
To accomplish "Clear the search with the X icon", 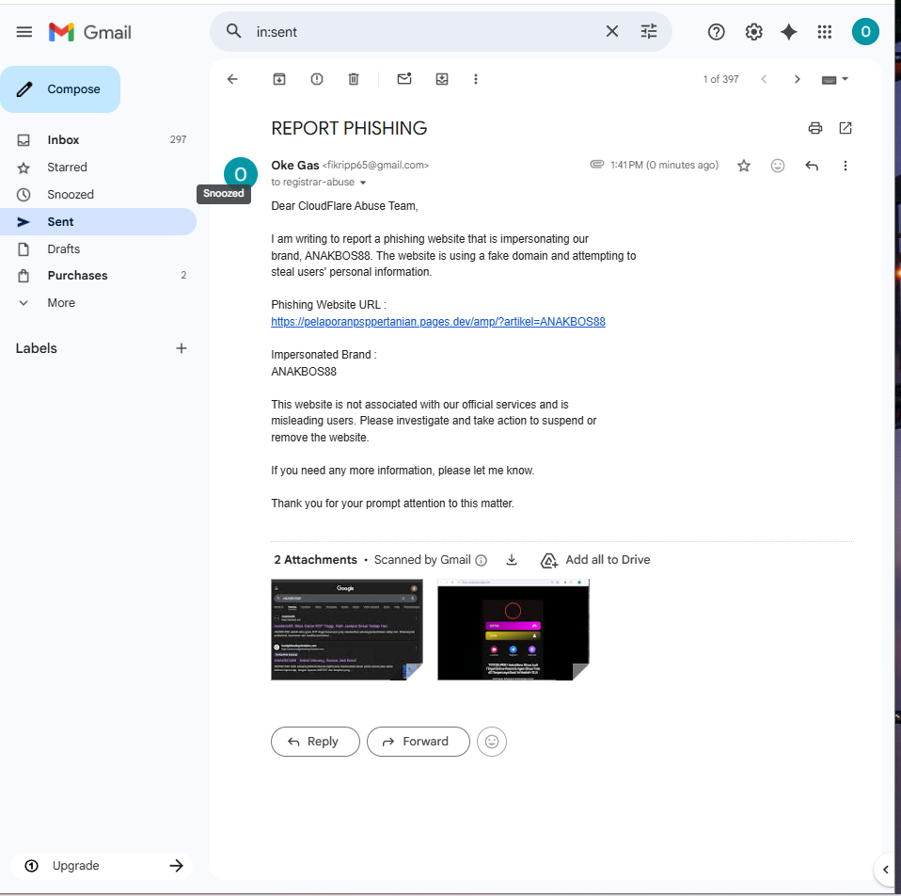I will point(612,31).
